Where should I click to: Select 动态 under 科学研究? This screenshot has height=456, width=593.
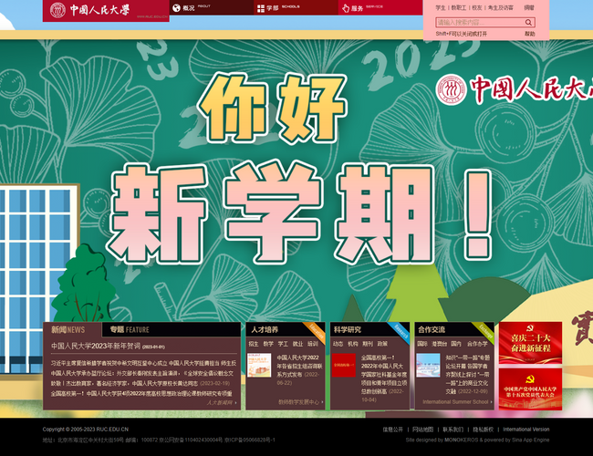point(338,344)
